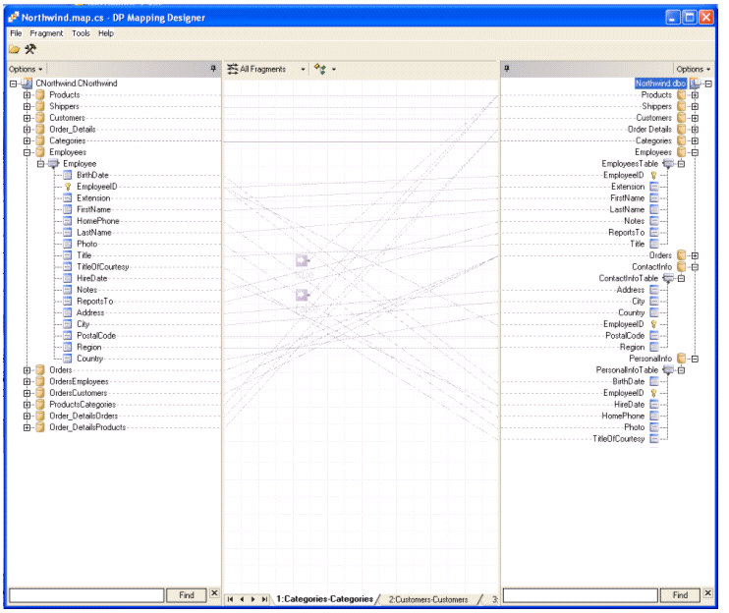Go to first fragment tab arrow
The image size is (729, 613).
coord(230,599)
